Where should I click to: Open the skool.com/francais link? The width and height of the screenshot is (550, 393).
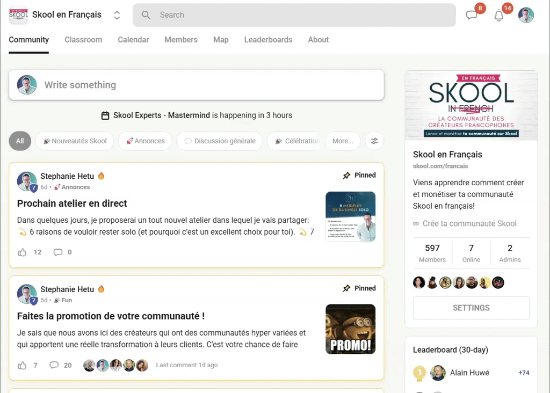click(440, 166)
